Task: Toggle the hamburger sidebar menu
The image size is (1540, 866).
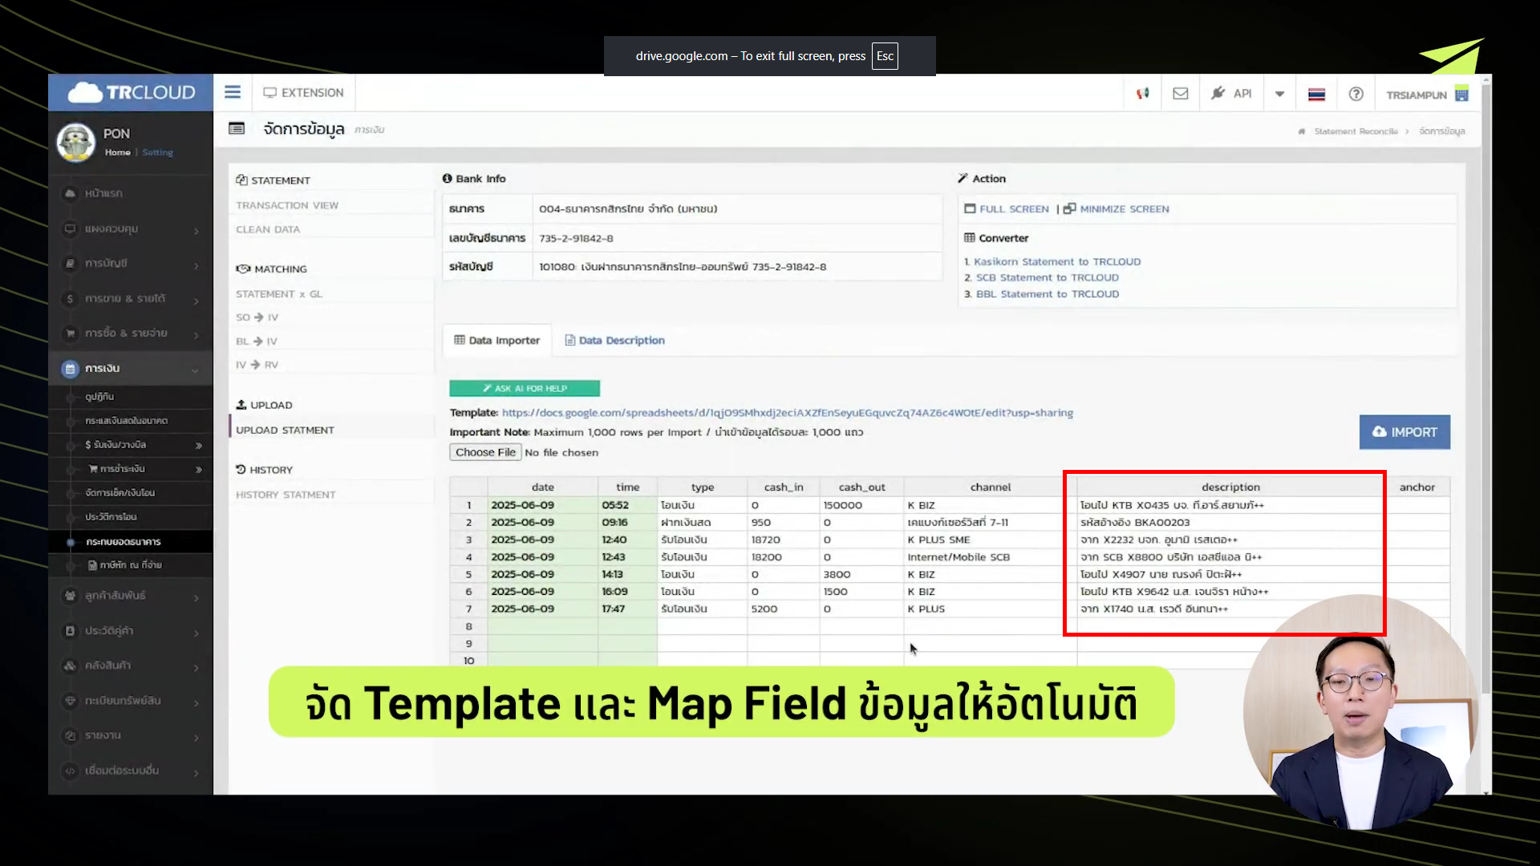Action: pos(232,92)
